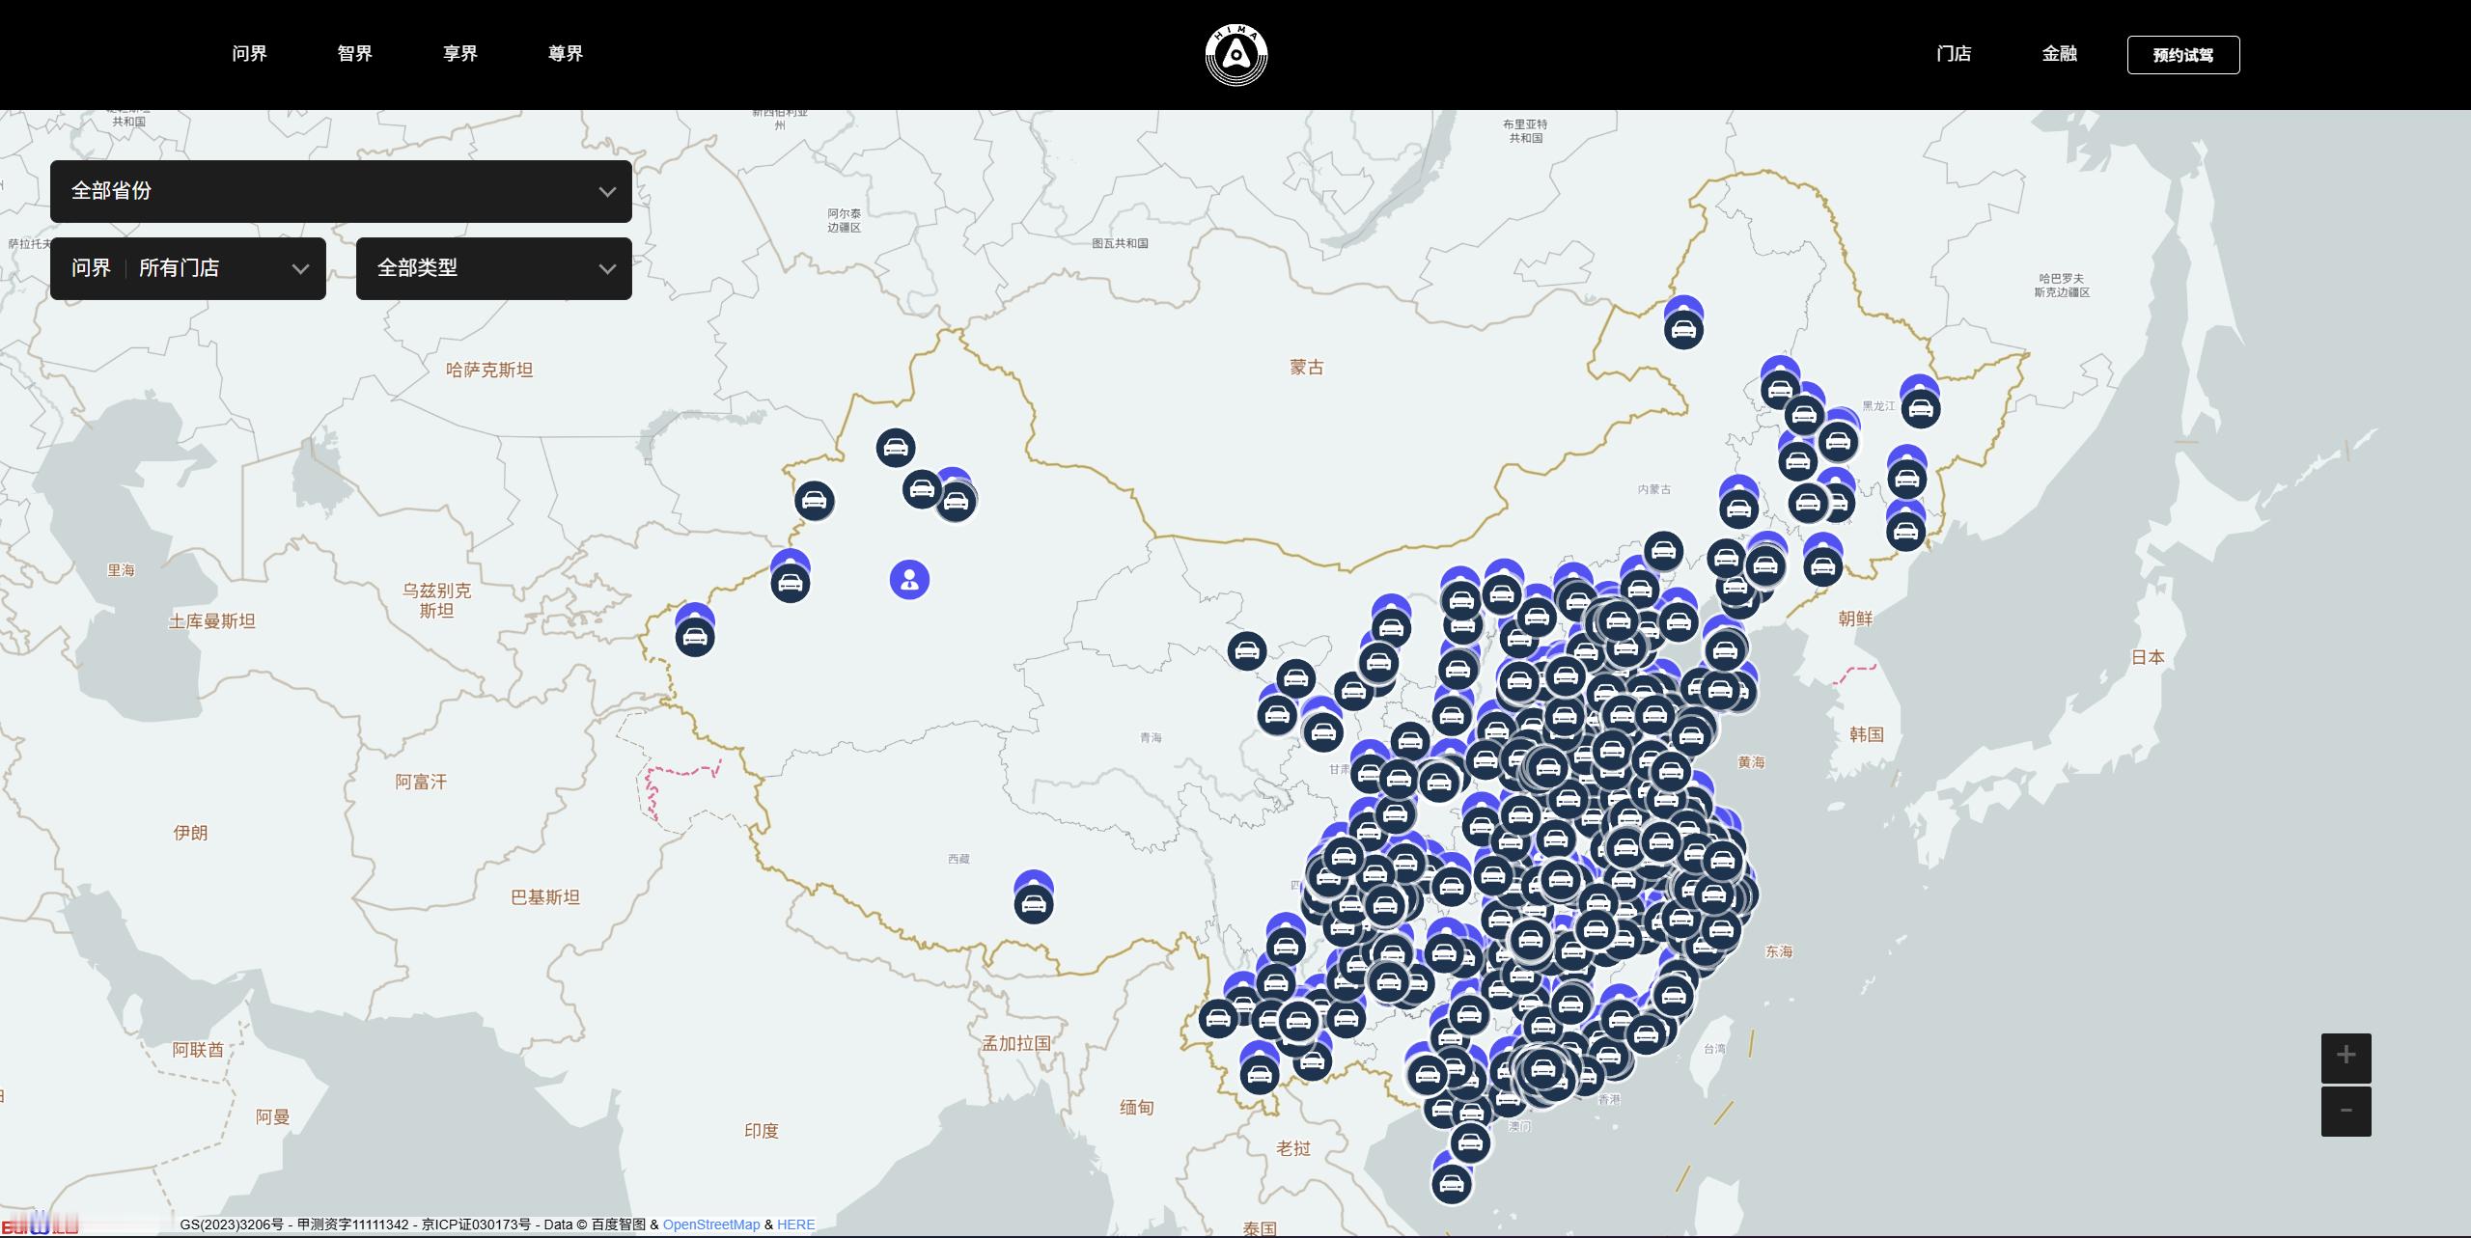
Task: Zoom in with the plus button
Action: (2346, 1057)
